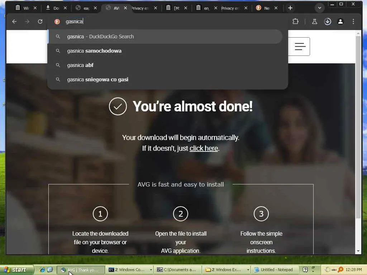Open the AVG page hamburger menu
Viewport: 367px width, 275px height.
[300, 46]
